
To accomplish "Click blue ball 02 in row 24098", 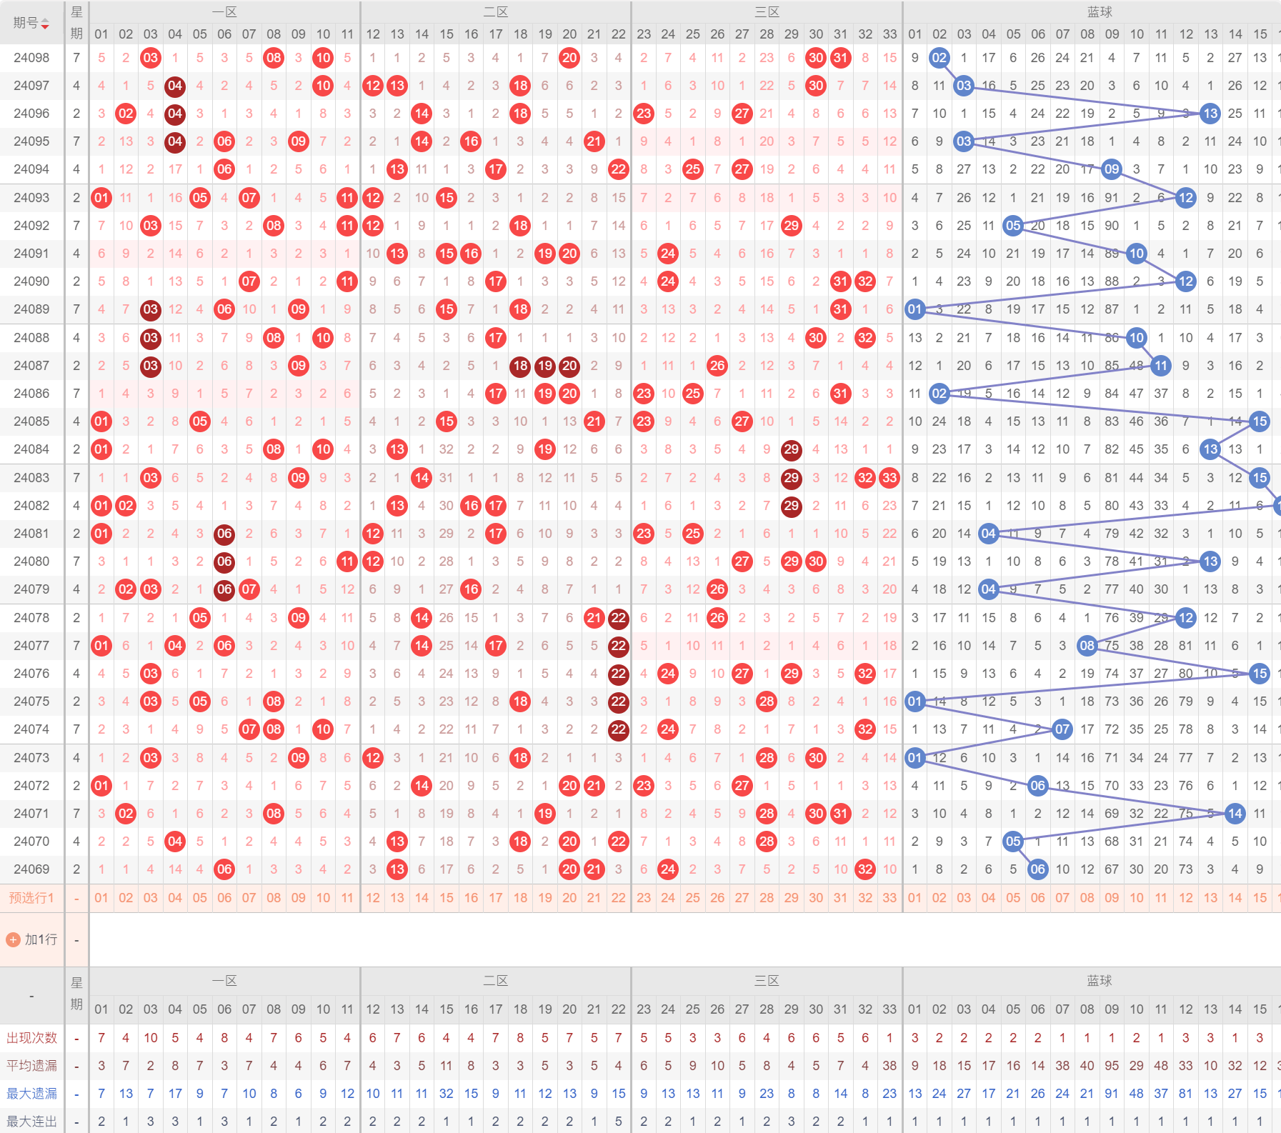I will (939, 58).
